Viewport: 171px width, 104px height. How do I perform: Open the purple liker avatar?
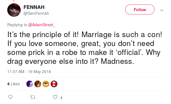point(30,84)
